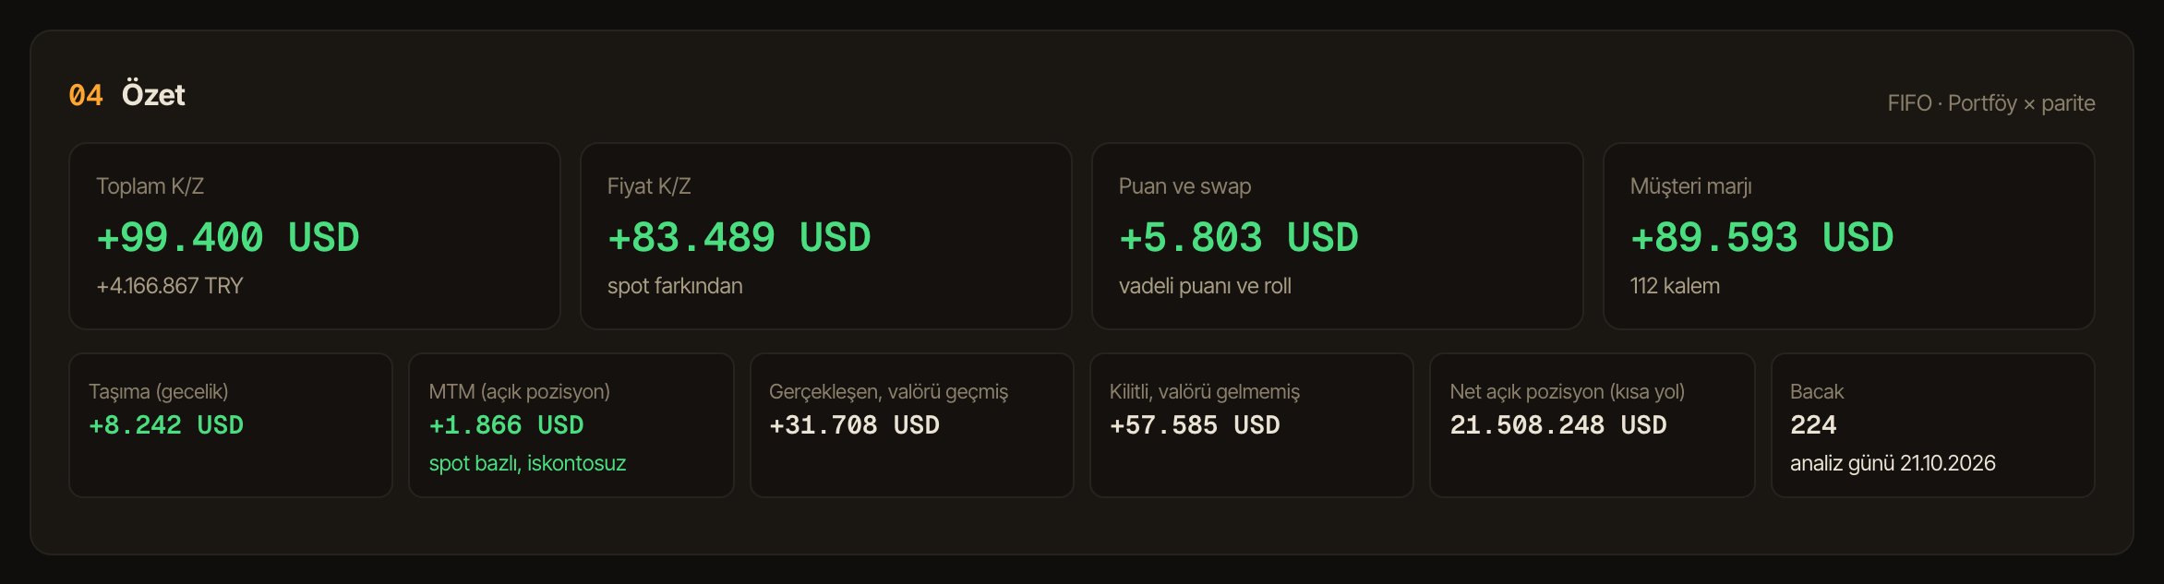Select the Puan ve swap card

click(1338, 236)
